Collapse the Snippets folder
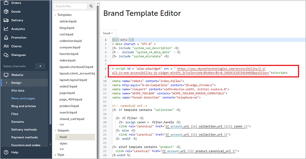This screenshot has height=159, width=306. pyautogui.click(x=55, y=131)
